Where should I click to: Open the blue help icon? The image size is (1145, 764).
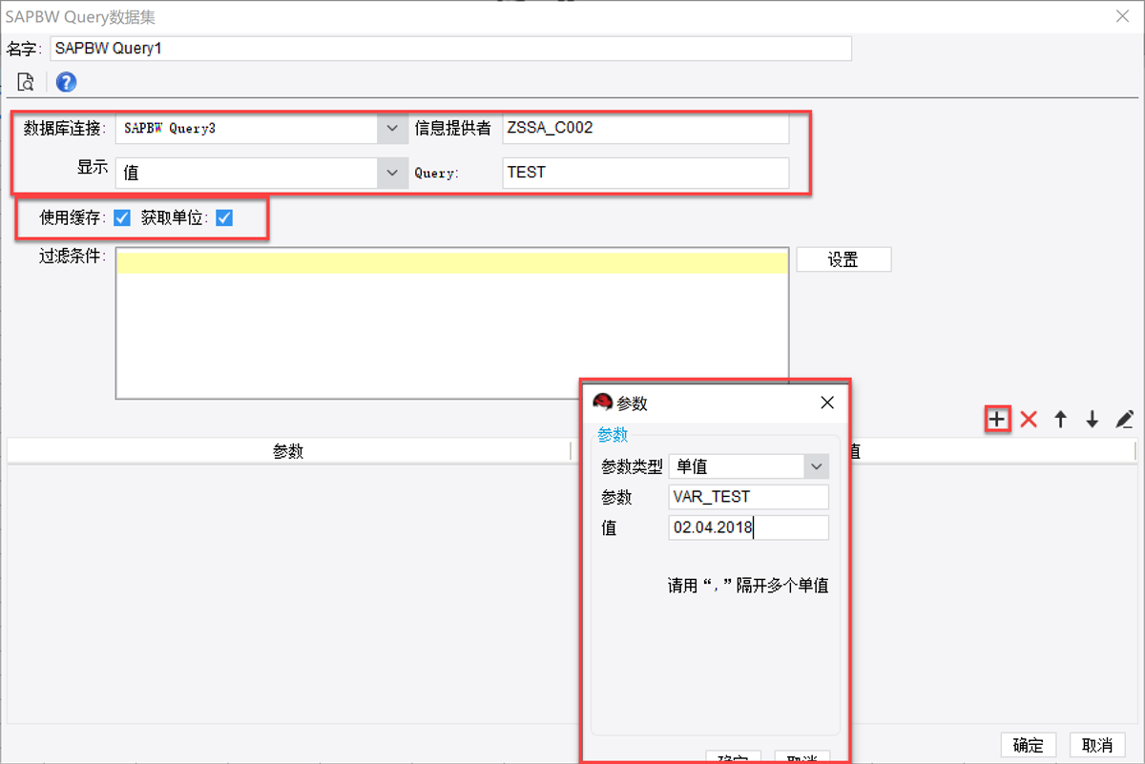(66, 82)
